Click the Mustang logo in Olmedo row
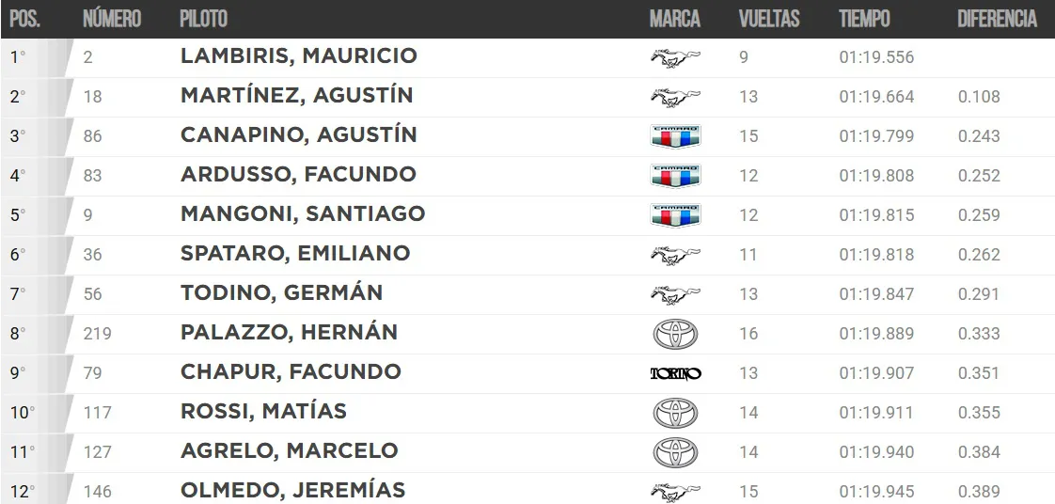Image resolution: width=1055 pixels, height=504 pixels. (x=675, y=492)
